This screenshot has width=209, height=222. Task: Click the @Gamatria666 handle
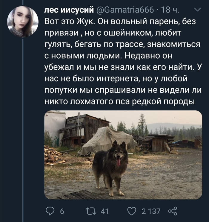pos(125,10)
